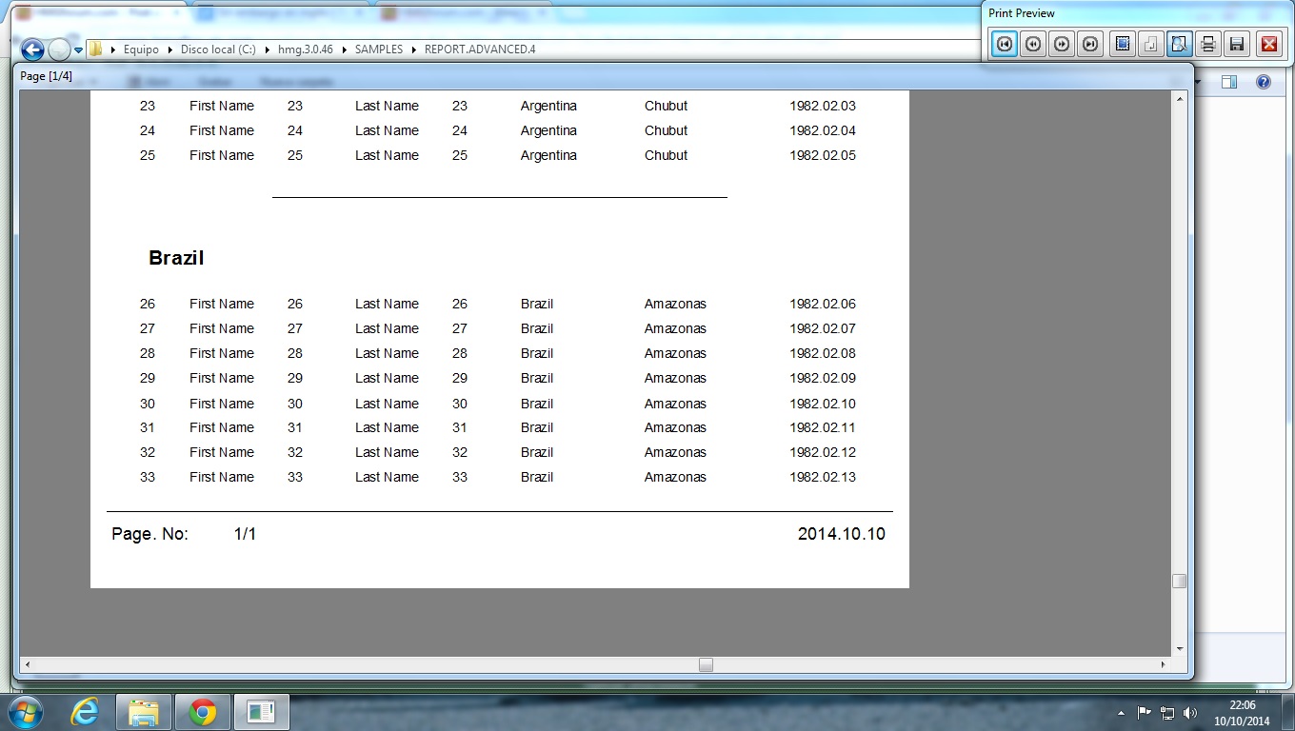Click Page [1/4] window title
This screenshot has height=731, width=1295.
click(47, 76)
